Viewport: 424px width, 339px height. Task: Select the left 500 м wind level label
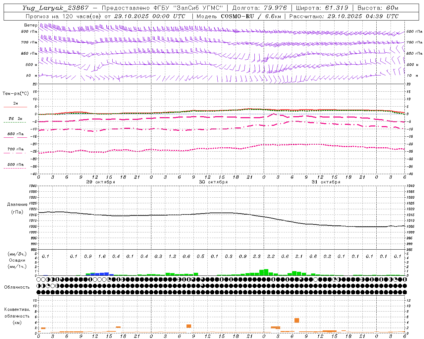(31, 65)
